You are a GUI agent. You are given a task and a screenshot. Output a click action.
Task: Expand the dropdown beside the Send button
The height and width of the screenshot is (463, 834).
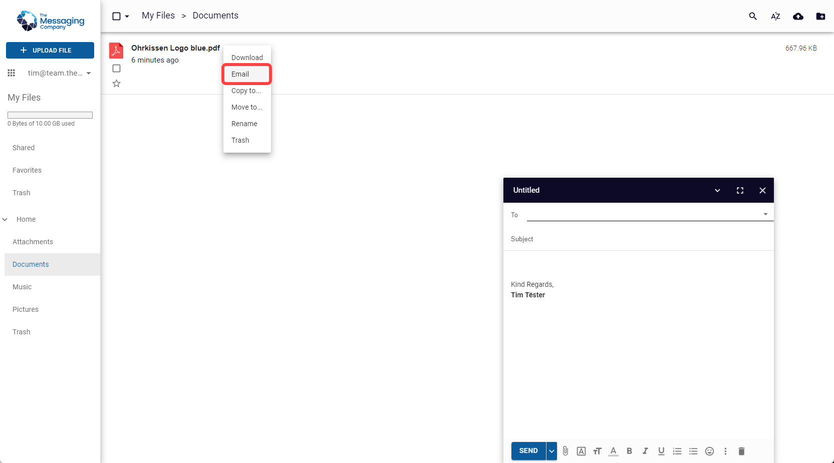click(551, 451)
